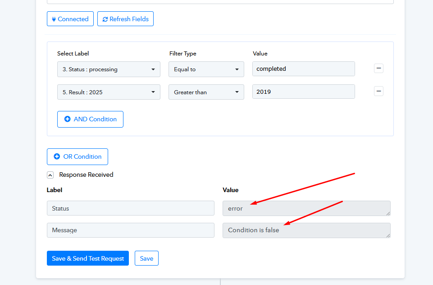Click the 'Condition is false' value text area

point(306,230)
